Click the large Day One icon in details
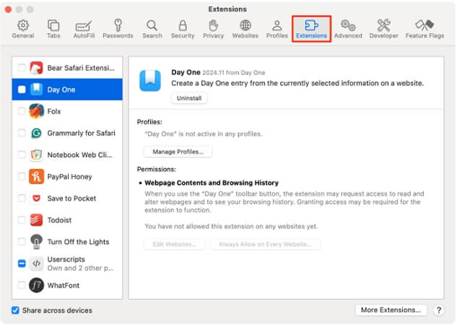457x325 pixels. tap(150, 81)
